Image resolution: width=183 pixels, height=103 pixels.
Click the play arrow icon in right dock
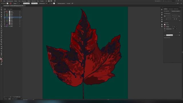(162, 9)
